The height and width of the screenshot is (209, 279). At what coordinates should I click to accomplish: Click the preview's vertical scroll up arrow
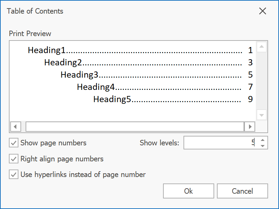click(x=262, y=47)
